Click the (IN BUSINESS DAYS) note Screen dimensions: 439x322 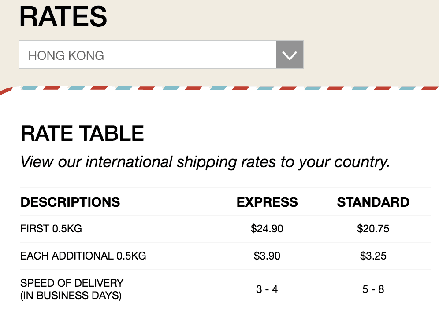pos(71,295)
